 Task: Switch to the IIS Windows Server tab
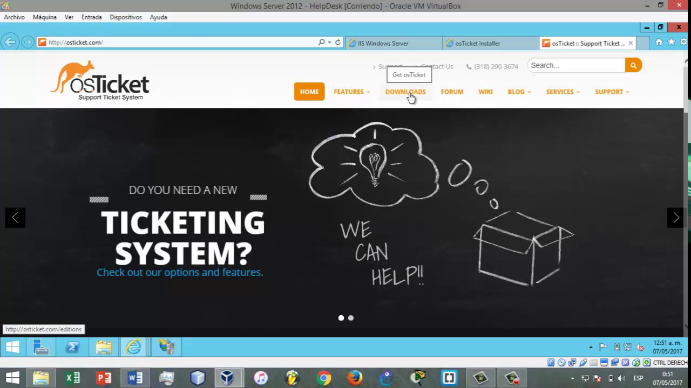[x=393, y=43]
